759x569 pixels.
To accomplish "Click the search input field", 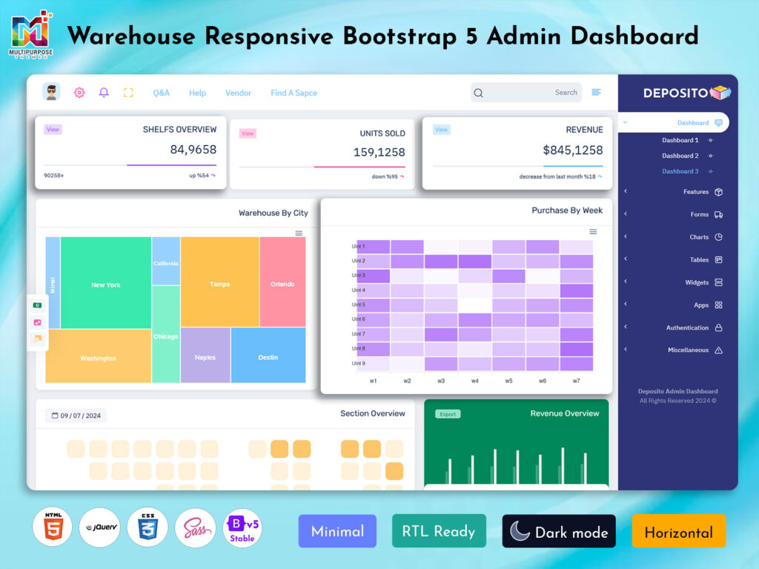I will tap(526, 92).
